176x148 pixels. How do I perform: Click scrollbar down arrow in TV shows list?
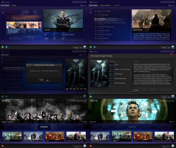click(3, 41)
